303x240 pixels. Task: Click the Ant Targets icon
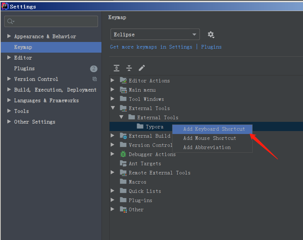pyautogui.click(x=123, y=163)
